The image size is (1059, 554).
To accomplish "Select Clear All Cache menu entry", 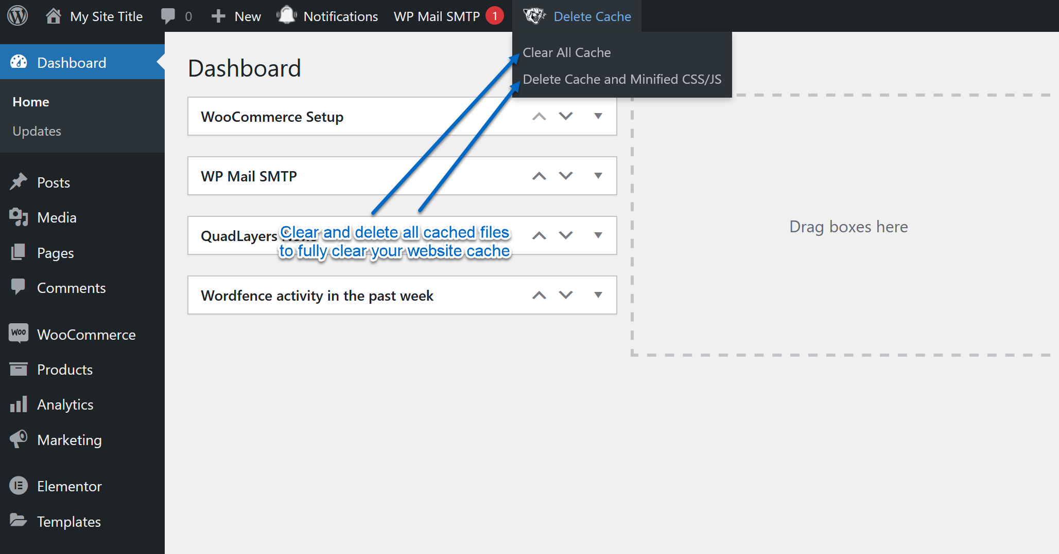I will click(x=567, y=52).
